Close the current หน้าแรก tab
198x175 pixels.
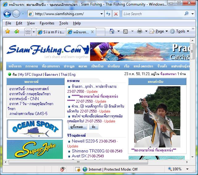click(x=93, y=32)
